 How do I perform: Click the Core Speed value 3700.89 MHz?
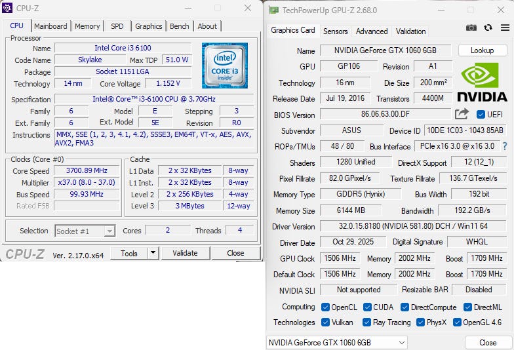pos(87,170)
